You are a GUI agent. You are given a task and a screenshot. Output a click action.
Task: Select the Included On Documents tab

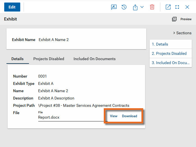94,59
